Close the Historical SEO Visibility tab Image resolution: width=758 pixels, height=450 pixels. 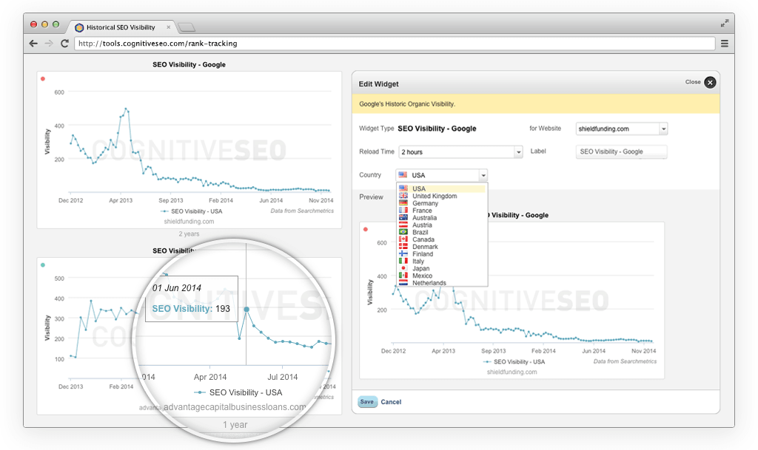169,27
